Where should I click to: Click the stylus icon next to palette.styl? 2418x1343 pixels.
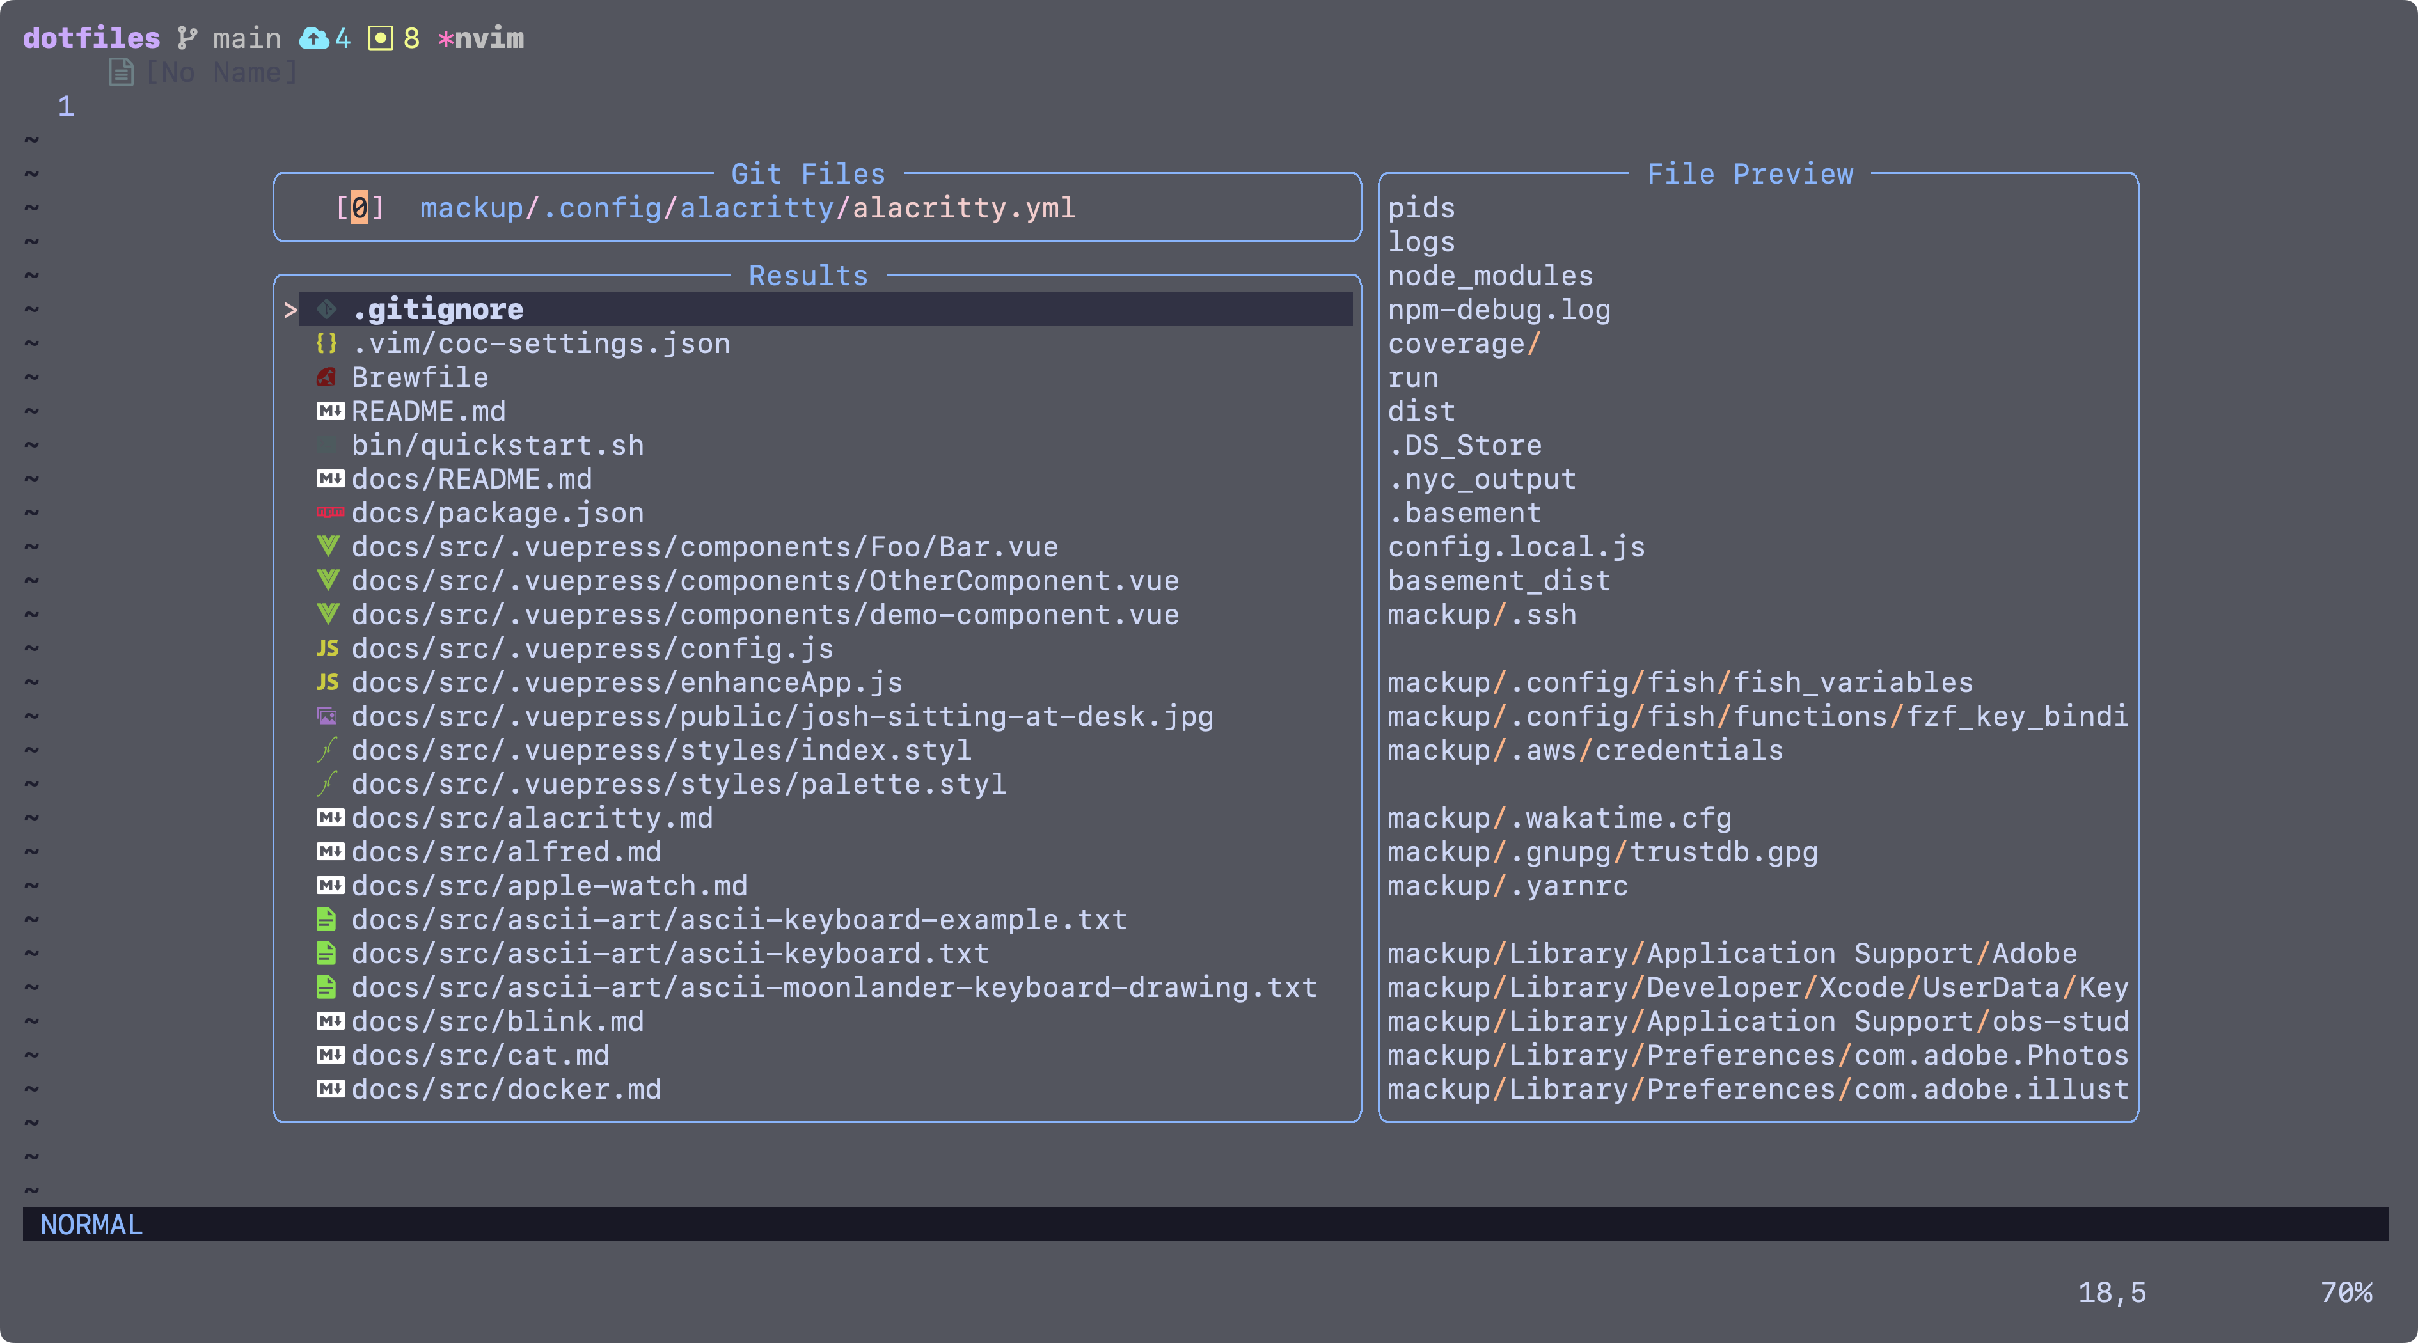click(x=328, y=783)
